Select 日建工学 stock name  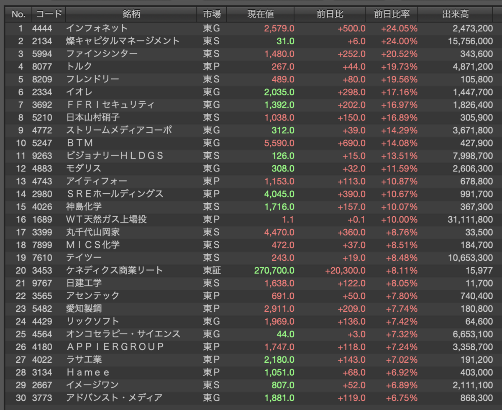[x=84, y=283]
